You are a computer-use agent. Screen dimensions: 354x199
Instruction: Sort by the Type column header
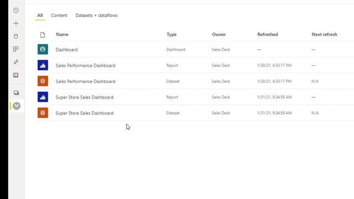pyautogui.click(x=171, y=34)
